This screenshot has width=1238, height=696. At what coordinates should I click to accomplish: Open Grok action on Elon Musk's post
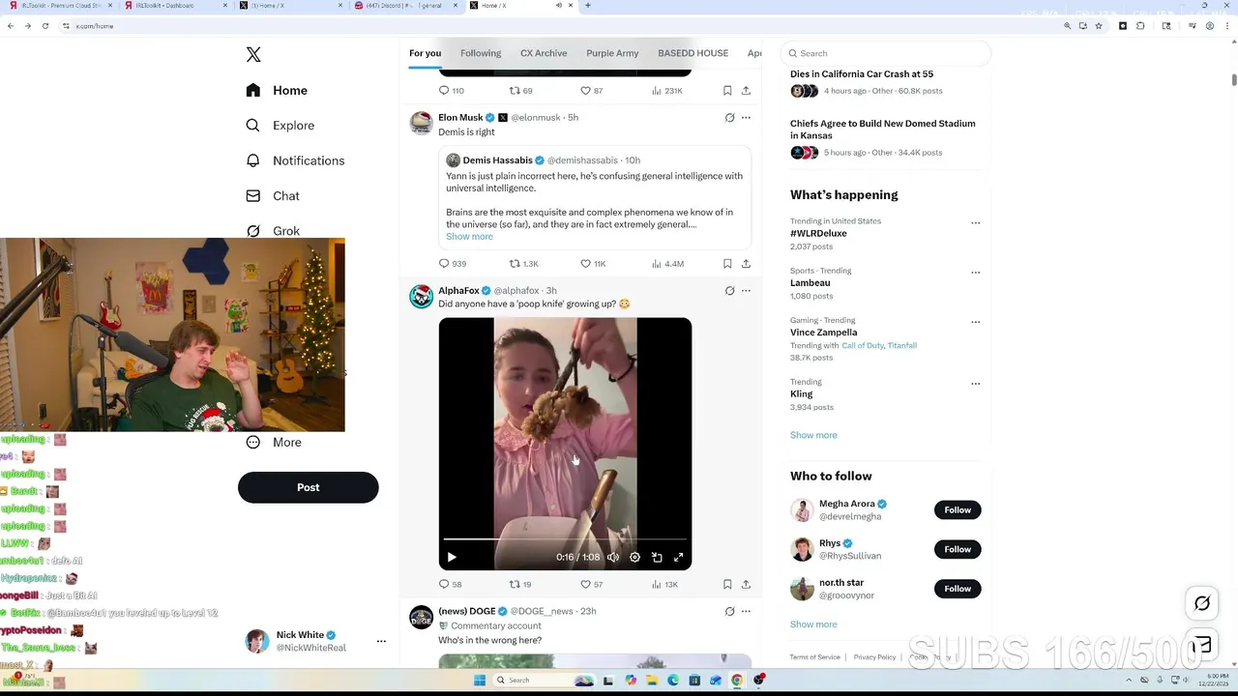pyautogui.click(x=729, y=118)
